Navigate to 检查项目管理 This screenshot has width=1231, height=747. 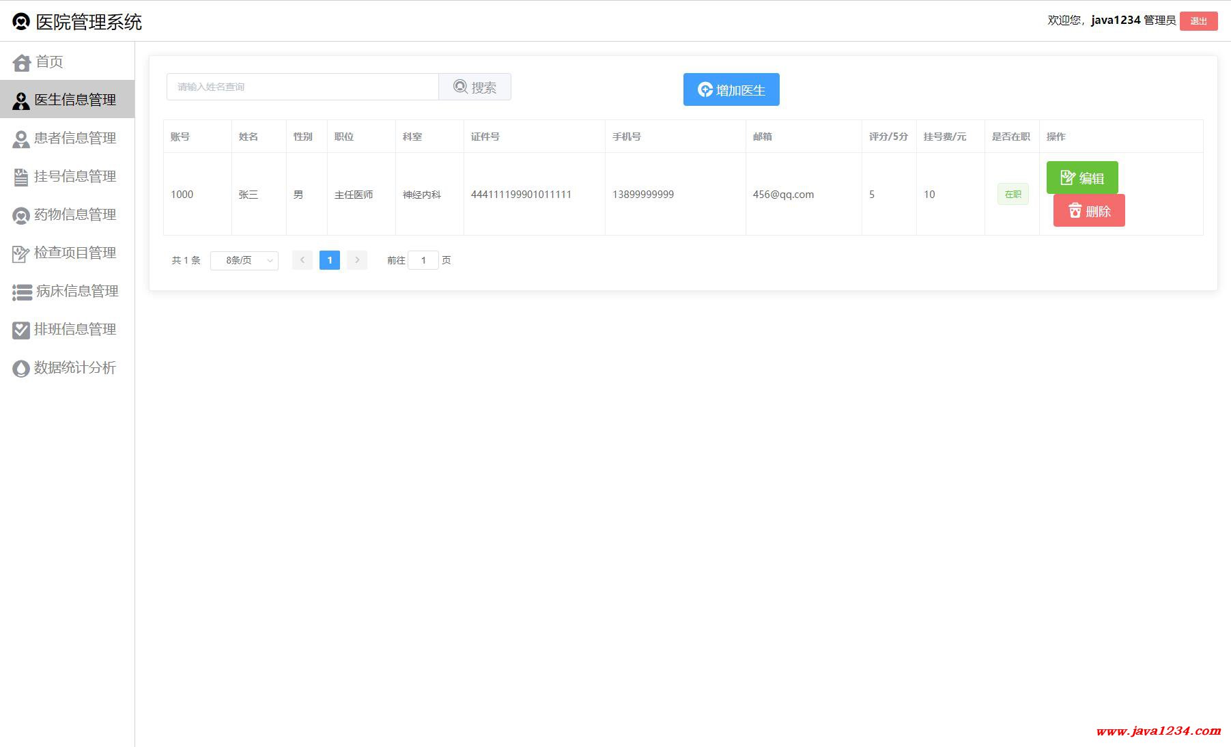[x=67, y=253]
